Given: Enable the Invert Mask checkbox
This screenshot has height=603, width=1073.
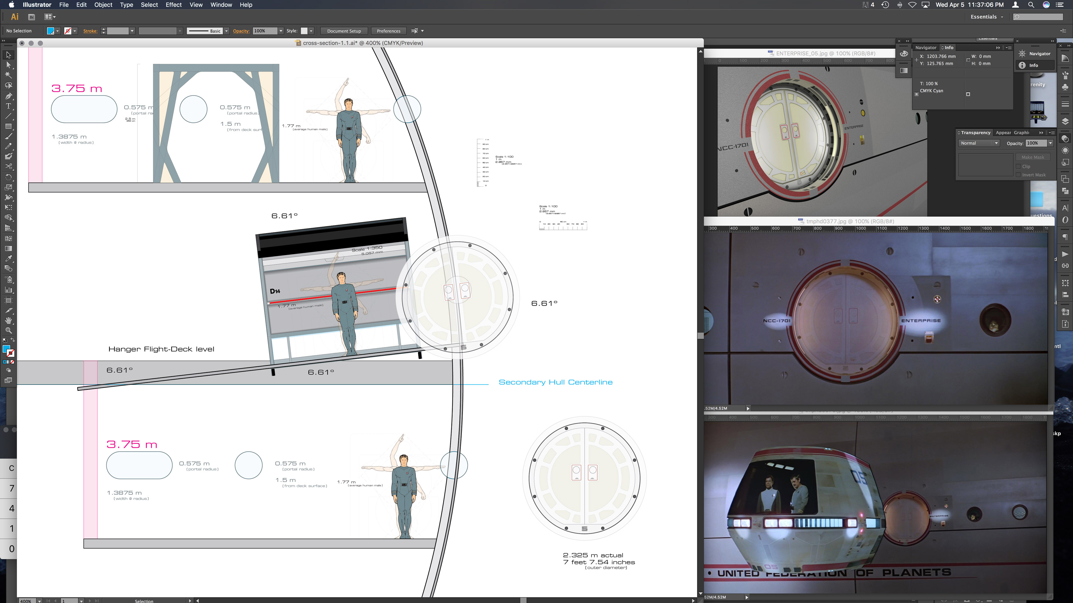Looking at the screenshot, I should (x=1018, y=175).
